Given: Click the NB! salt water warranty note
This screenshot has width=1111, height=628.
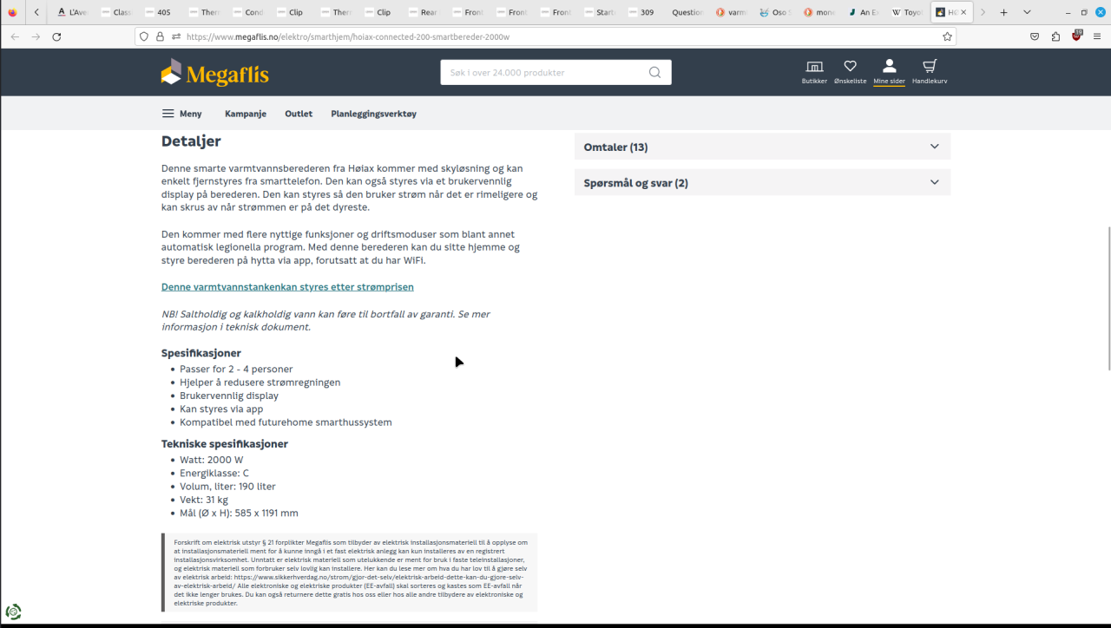Looking at the screenshot, I should (325, 320).
